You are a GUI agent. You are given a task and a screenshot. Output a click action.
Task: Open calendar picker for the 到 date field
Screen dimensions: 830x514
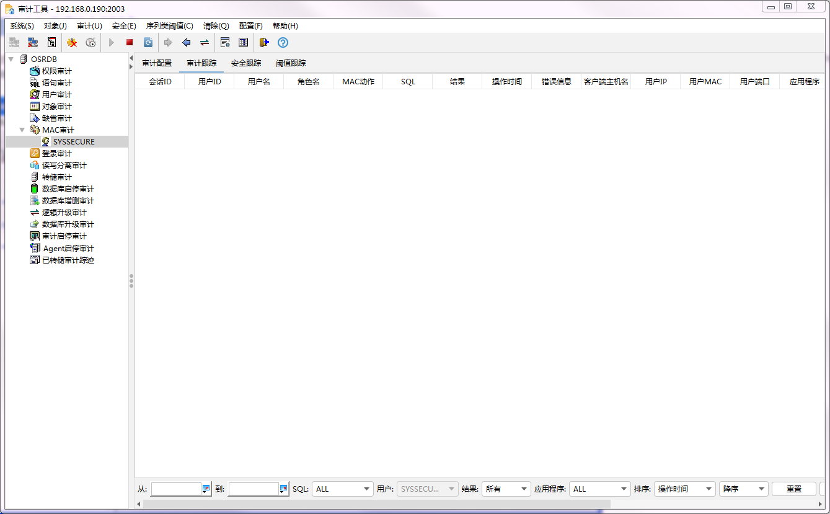click(x=284, y=489)
